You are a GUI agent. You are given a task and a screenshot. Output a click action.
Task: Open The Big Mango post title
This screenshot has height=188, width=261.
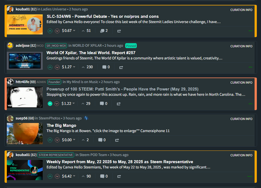(x=62, y=125)
